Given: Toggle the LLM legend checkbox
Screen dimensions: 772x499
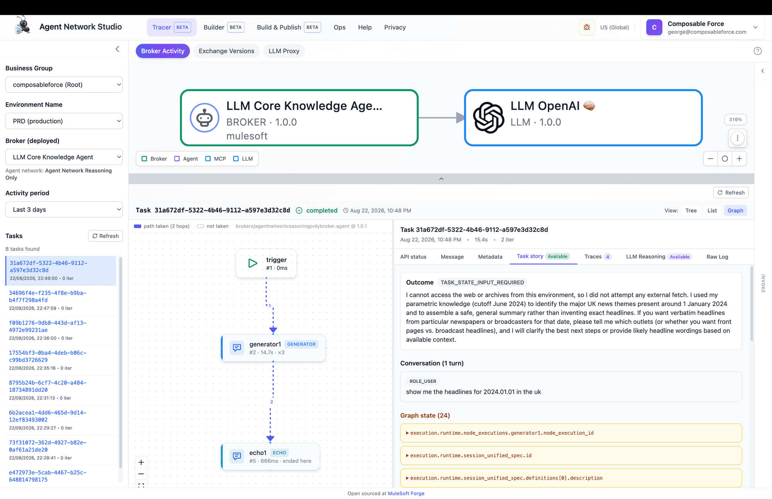Looking at the screenshot, I should (x=236, y=159).
